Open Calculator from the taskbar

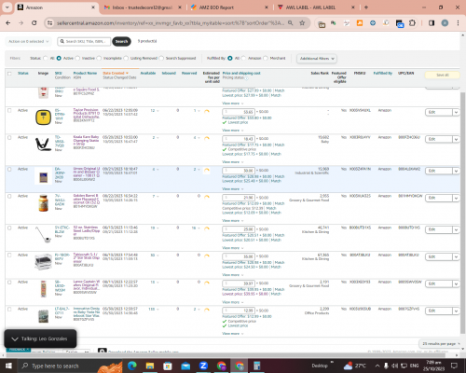point(257,366)
